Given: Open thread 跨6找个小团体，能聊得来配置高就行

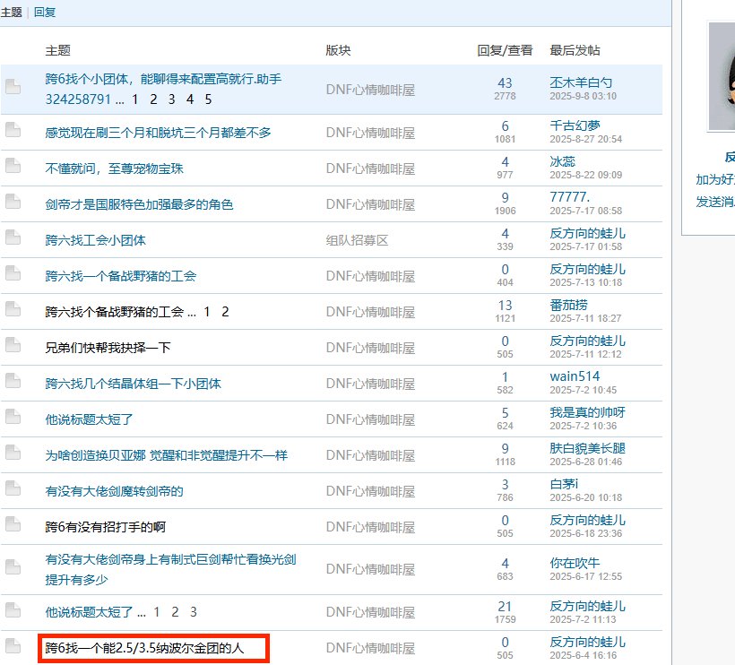Looking at the screenshot, I should 163,89.
